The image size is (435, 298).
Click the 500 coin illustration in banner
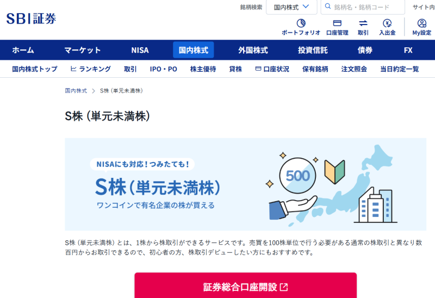point(297,176)
